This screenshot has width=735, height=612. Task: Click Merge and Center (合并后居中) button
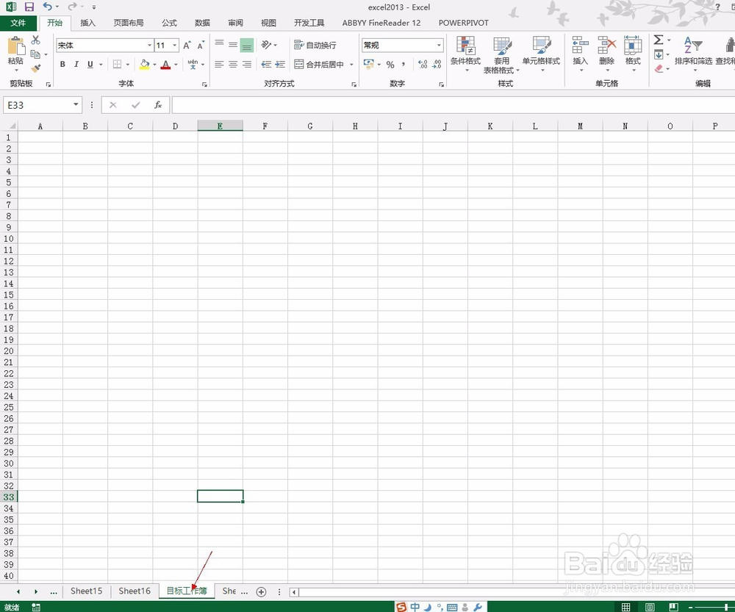320,65
